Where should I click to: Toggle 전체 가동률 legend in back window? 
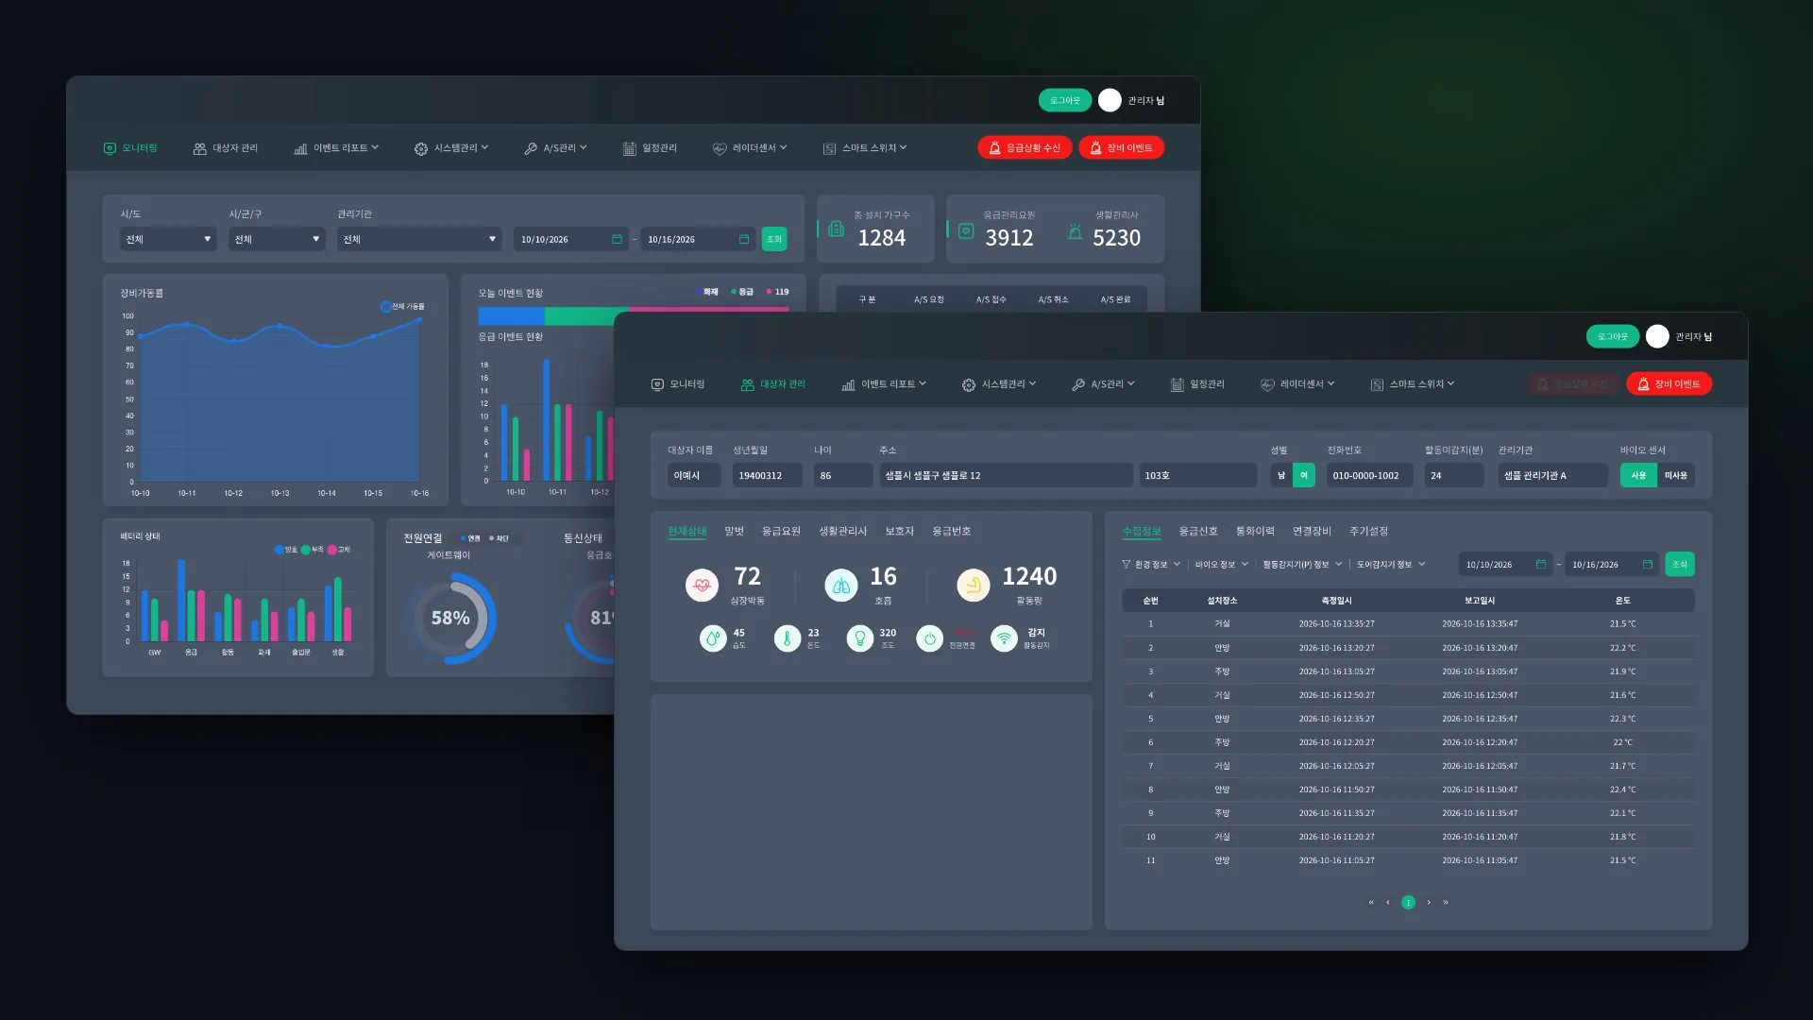tap(402, 306)
